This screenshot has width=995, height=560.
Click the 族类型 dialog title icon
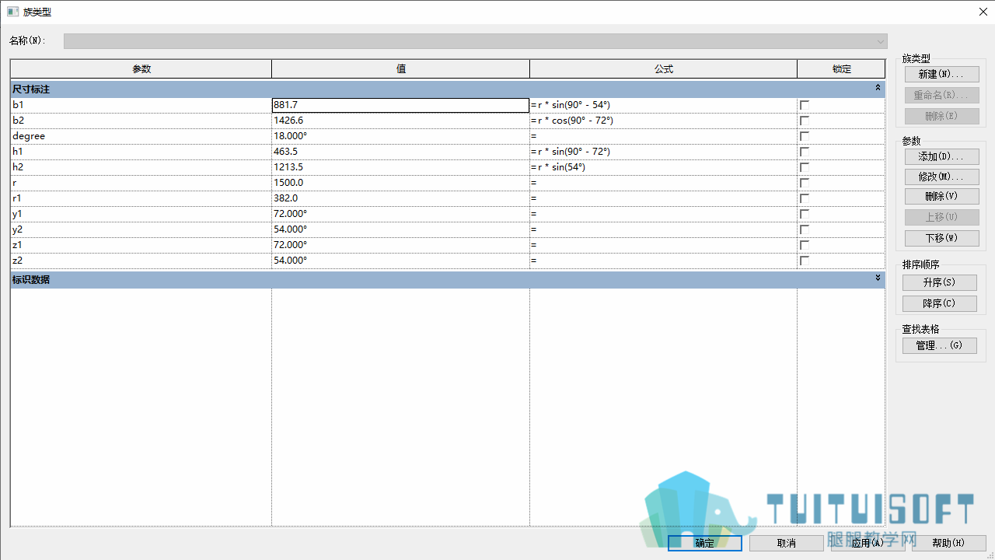coord(12,12)
